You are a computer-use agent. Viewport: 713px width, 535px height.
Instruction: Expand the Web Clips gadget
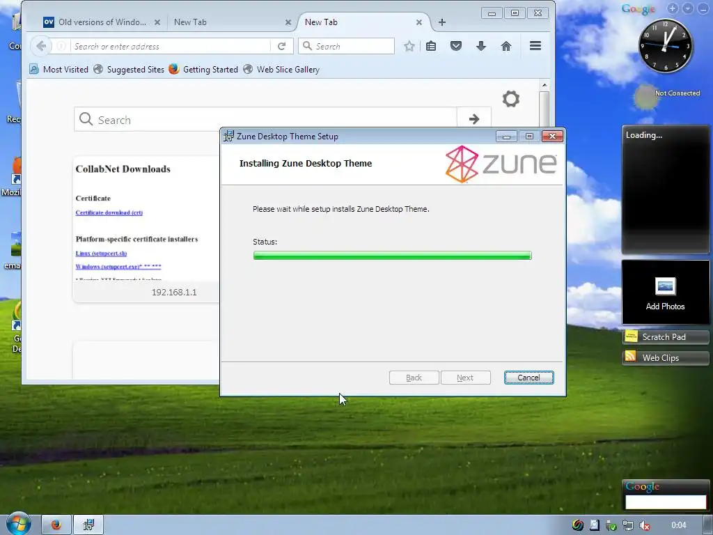click(665, 357)
